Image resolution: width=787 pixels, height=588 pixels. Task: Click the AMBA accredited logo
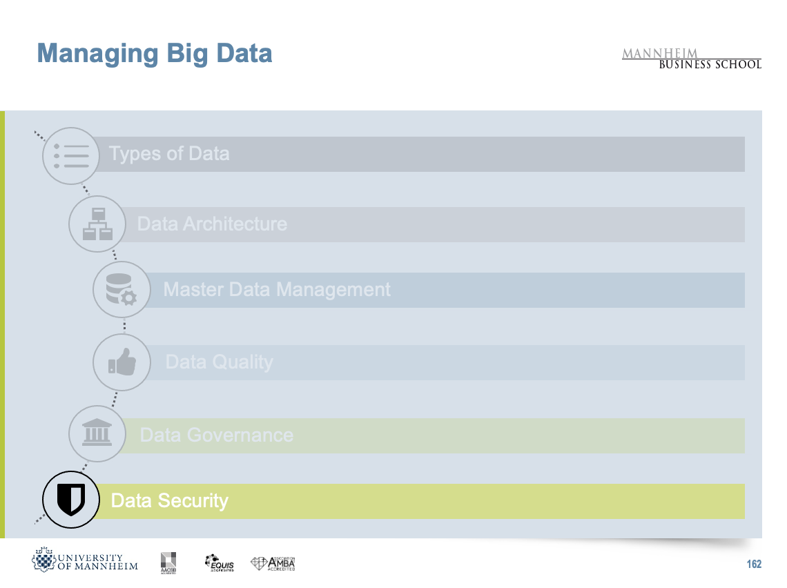coord(273,563)
